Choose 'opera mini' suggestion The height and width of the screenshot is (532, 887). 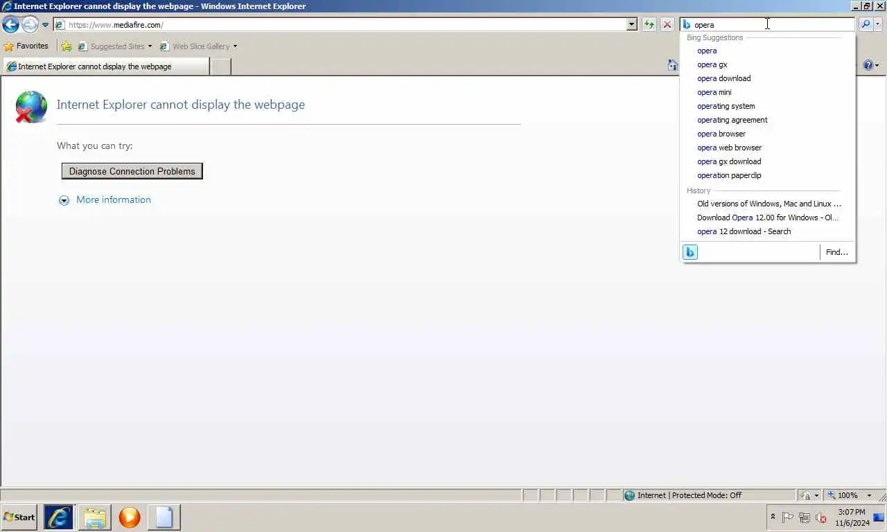[x=768, y=92]
